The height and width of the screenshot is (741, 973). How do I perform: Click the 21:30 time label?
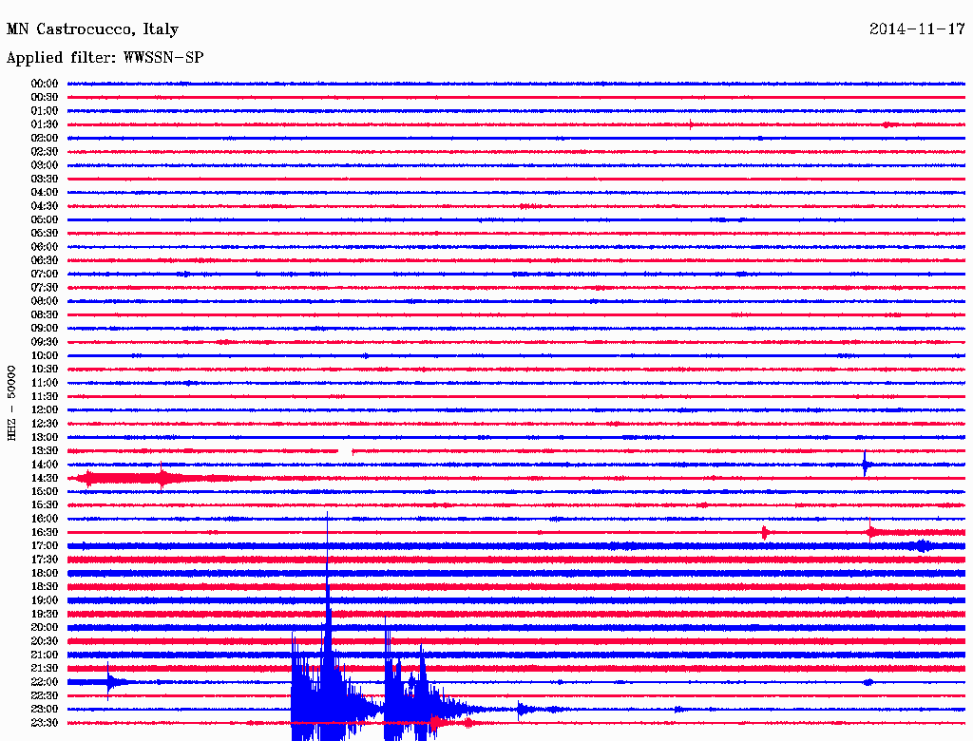(x=45, y=669)
